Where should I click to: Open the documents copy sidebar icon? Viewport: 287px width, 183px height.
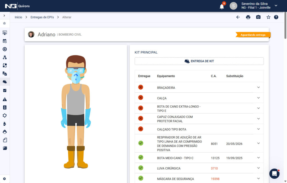pos(5,74)
